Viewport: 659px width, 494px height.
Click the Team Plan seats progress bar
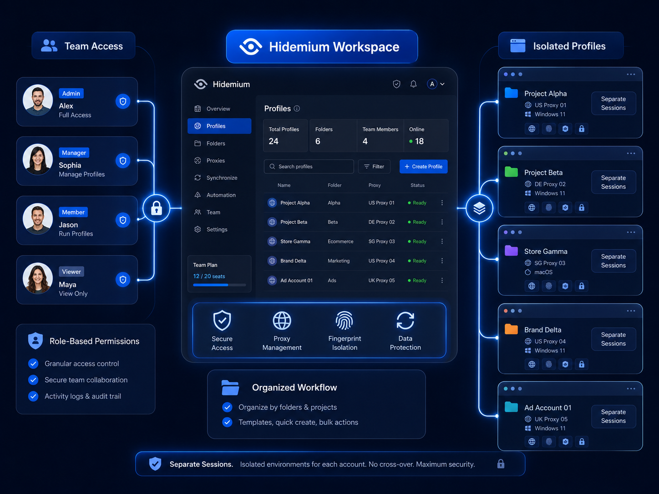[x=219, y=285]
